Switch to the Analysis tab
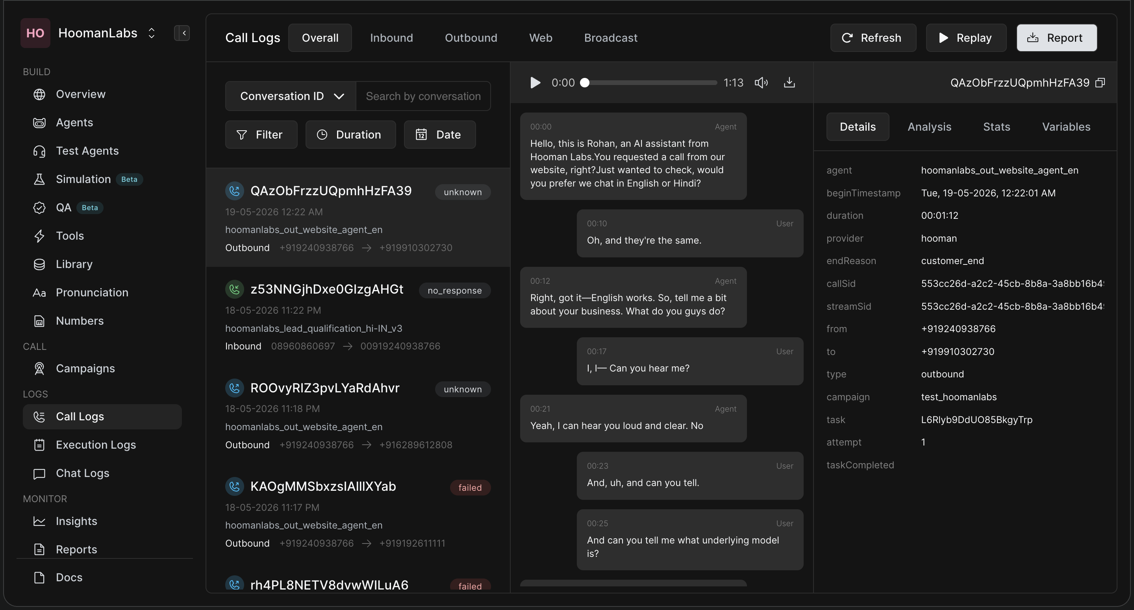 click(929, 127)
